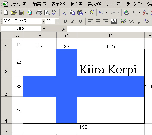Viewport: 152px width, 135px height.
Task: Open the Undo history dropdown arrow
Action: pyautogui.click(x=107, y=12)
